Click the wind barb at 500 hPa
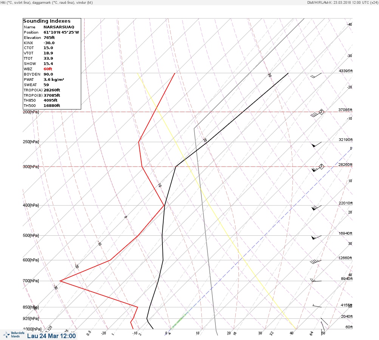The image size is (379, 340). (316, 238)
